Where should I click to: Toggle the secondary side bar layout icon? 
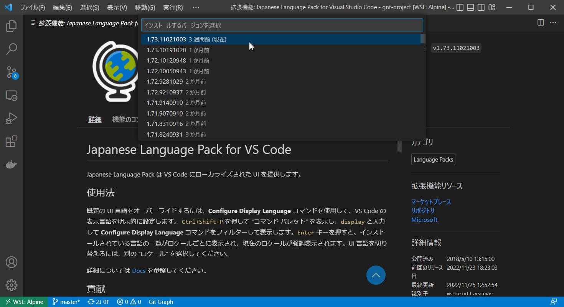(481, 7)
